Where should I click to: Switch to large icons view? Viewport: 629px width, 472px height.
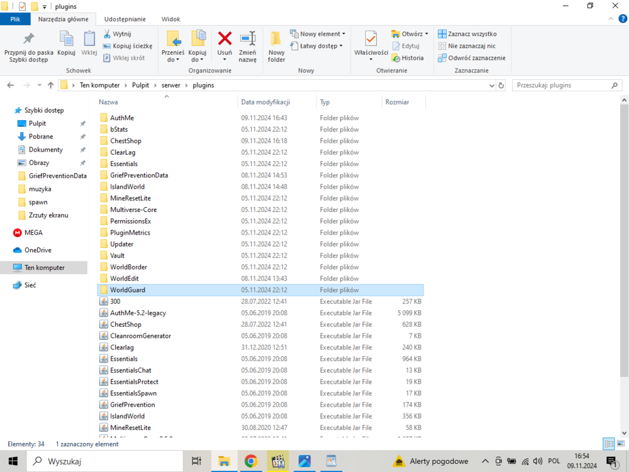point(621,444)
